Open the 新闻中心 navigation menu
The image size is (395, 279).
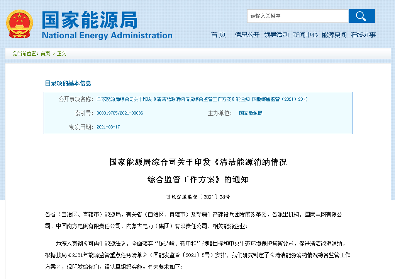305,34
